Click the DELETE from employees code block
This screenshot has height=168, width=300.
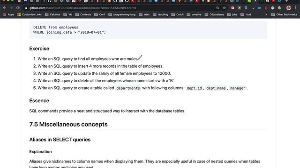pos(148,30)
